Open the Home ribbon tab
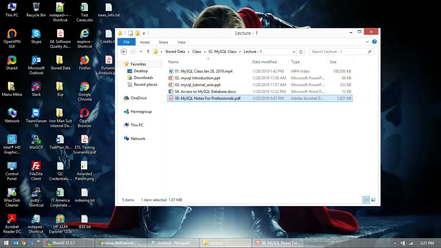 (x=145, y=42)
